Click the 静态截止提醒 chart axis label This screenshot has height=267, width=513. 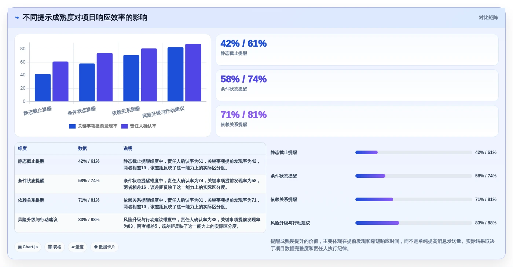pyautogui.click(x=37, y=111)
